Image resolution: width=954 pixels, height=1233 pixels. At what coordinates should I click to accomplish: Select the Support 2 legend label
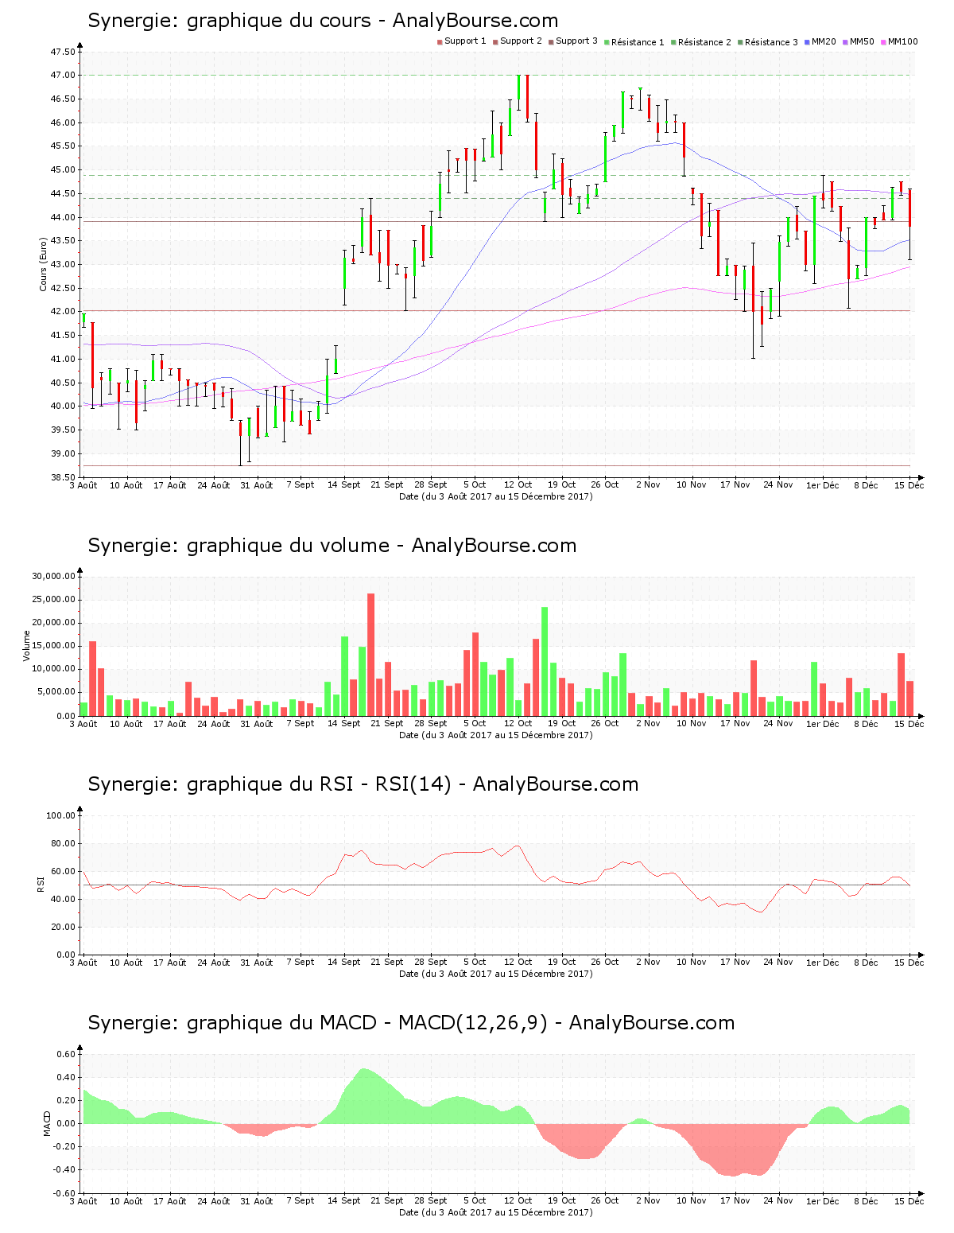pyautogui.click(x=521, y=41)
